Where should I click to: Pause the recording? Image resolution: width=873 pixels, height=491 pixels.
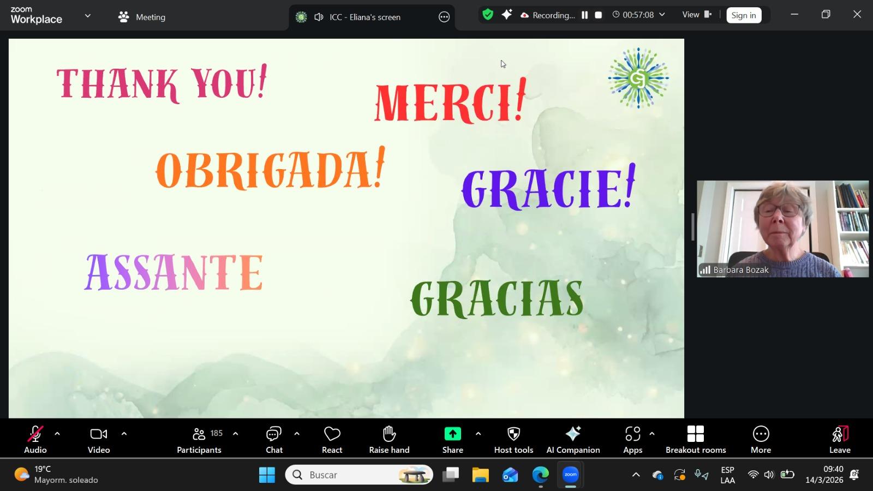coord(584,15)
